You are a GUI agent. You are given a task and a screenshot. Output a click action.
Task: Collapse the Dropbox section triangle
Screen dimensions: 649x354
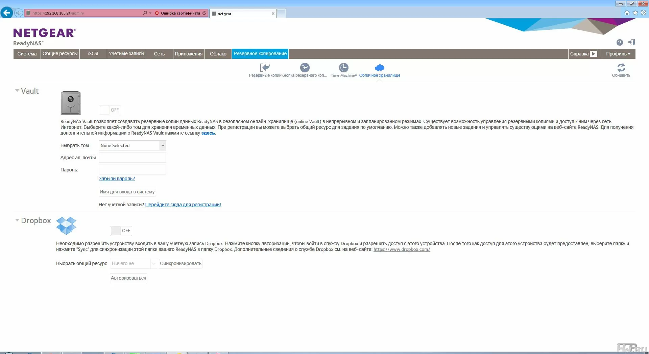(x=17, y=220)
